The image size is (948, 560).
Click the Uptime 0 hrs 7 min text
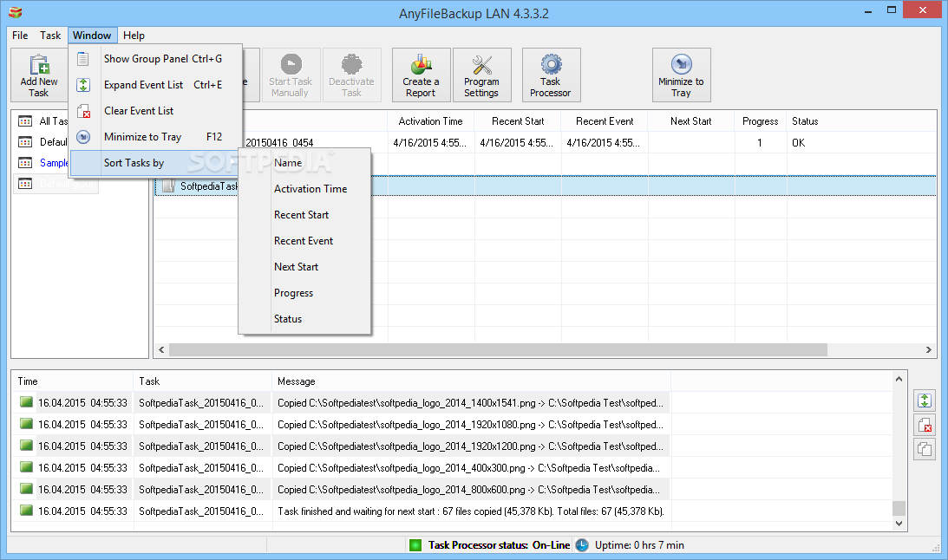coord(639,545)
